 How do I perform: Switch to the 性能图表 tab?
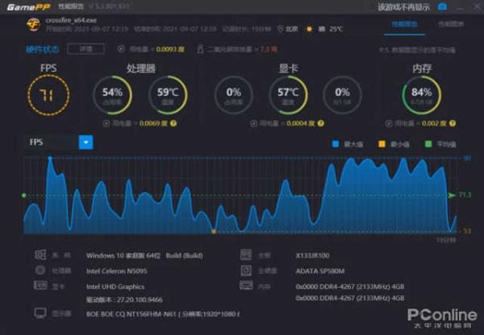[x=450, y=25]
